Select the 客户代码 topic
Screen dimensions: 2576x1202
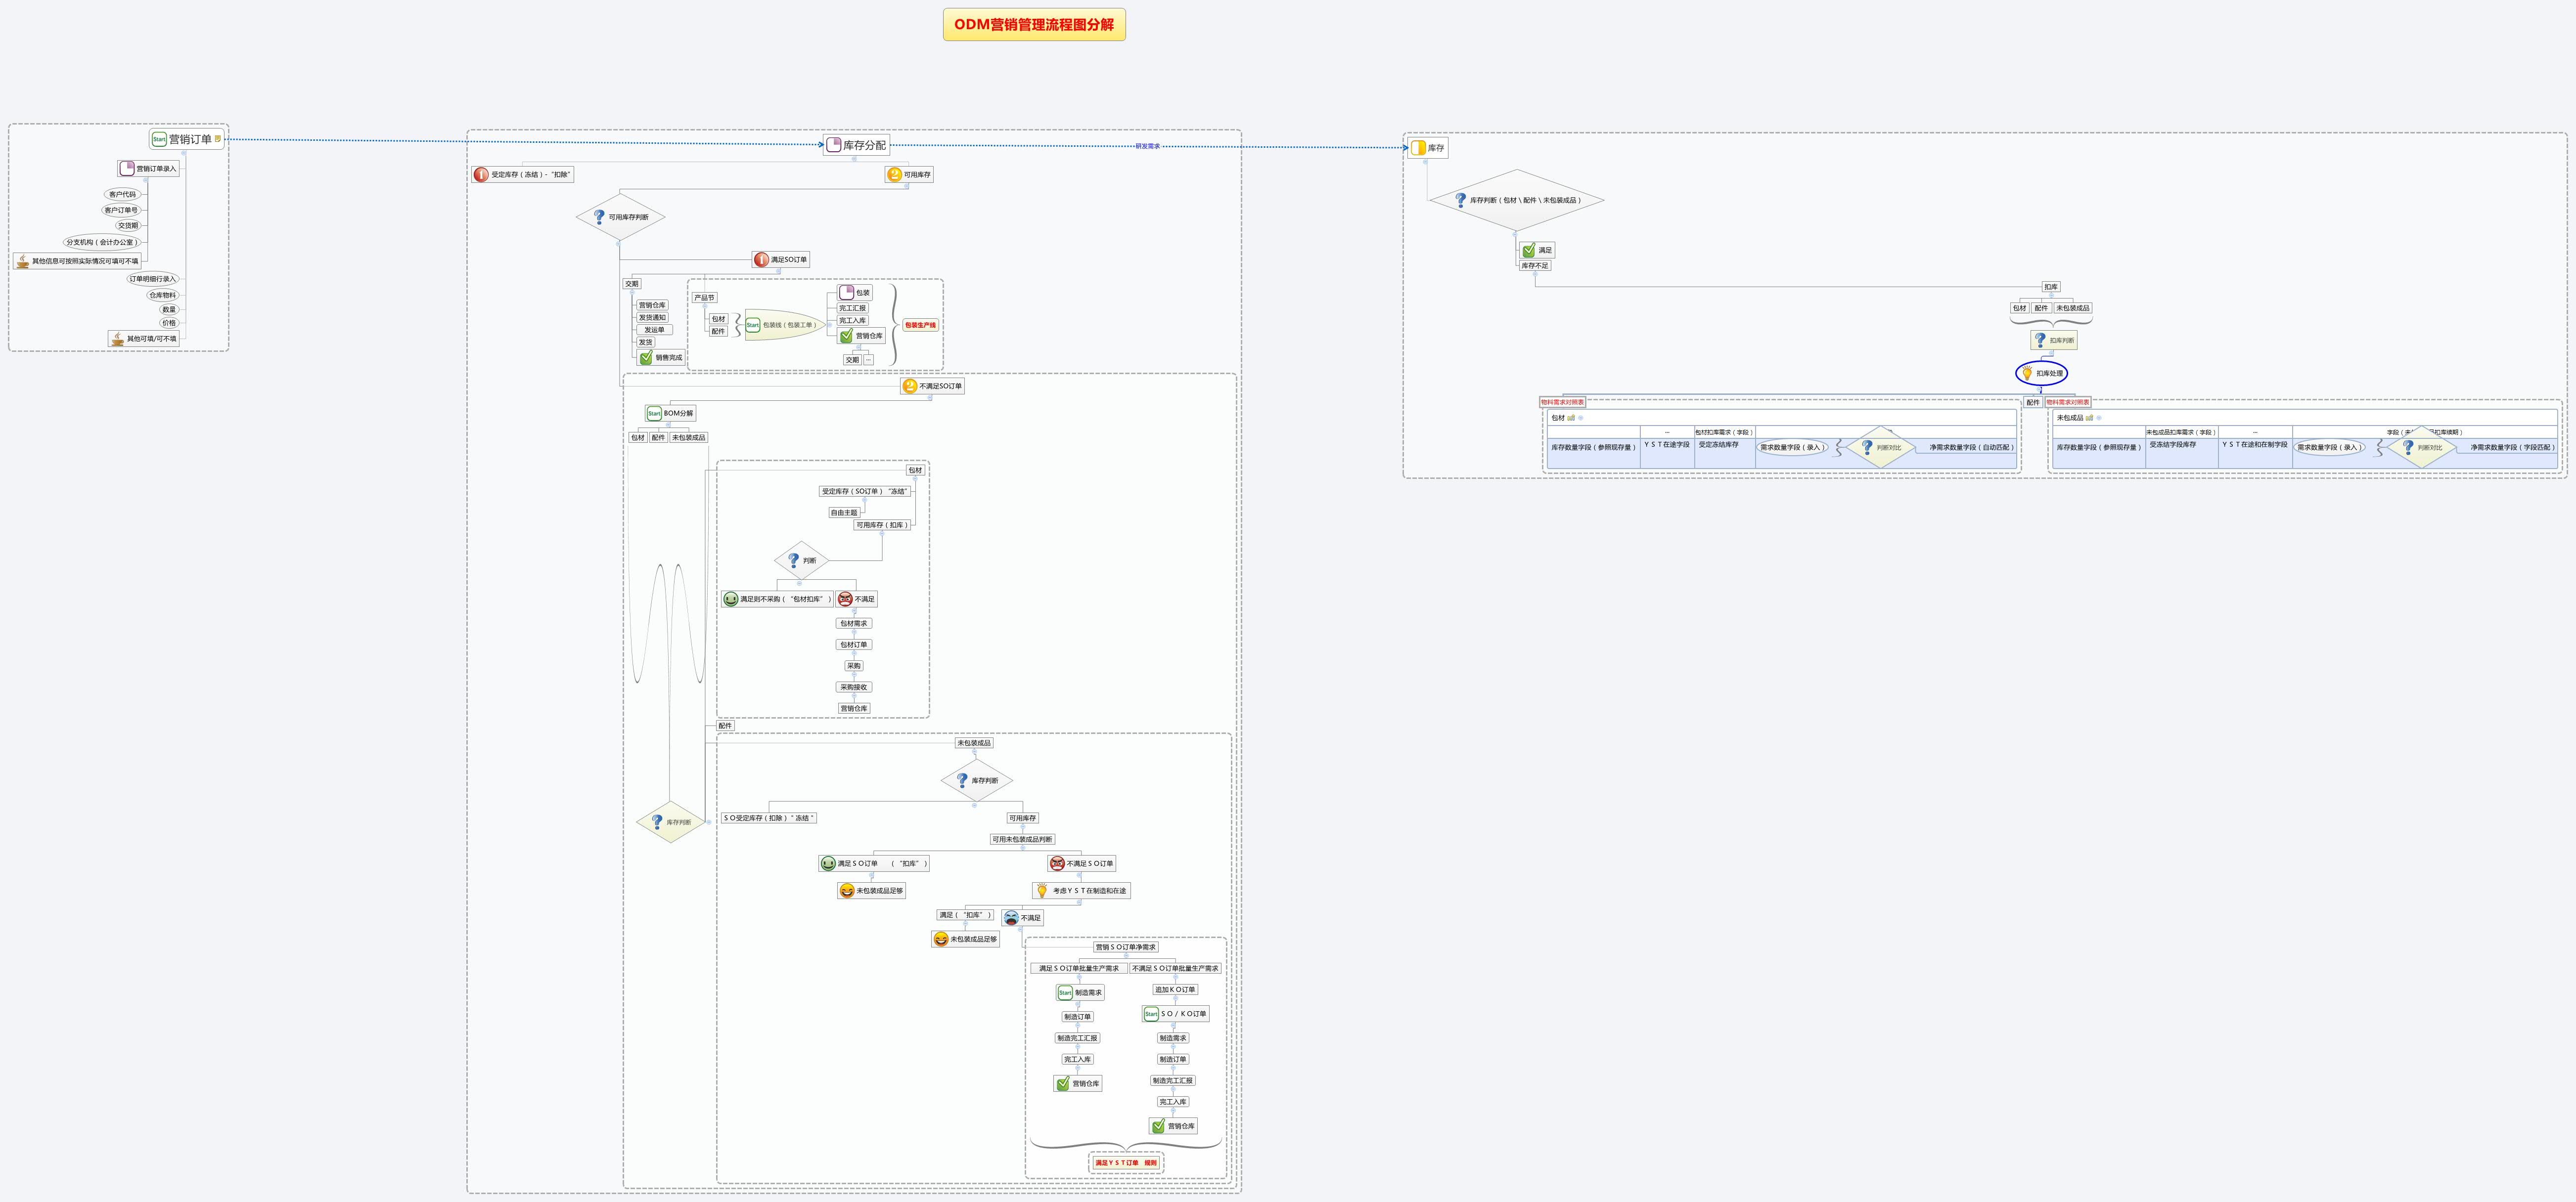[122, 195]
